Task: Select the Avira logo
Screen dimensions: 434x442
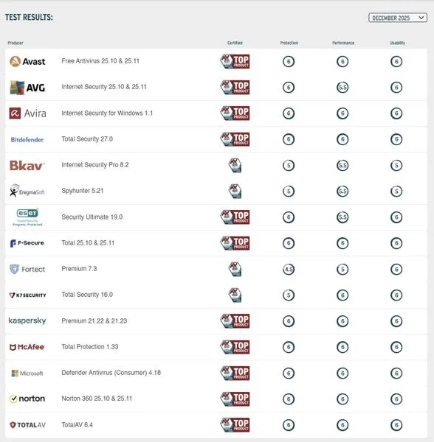Action: tap(27, 113)
